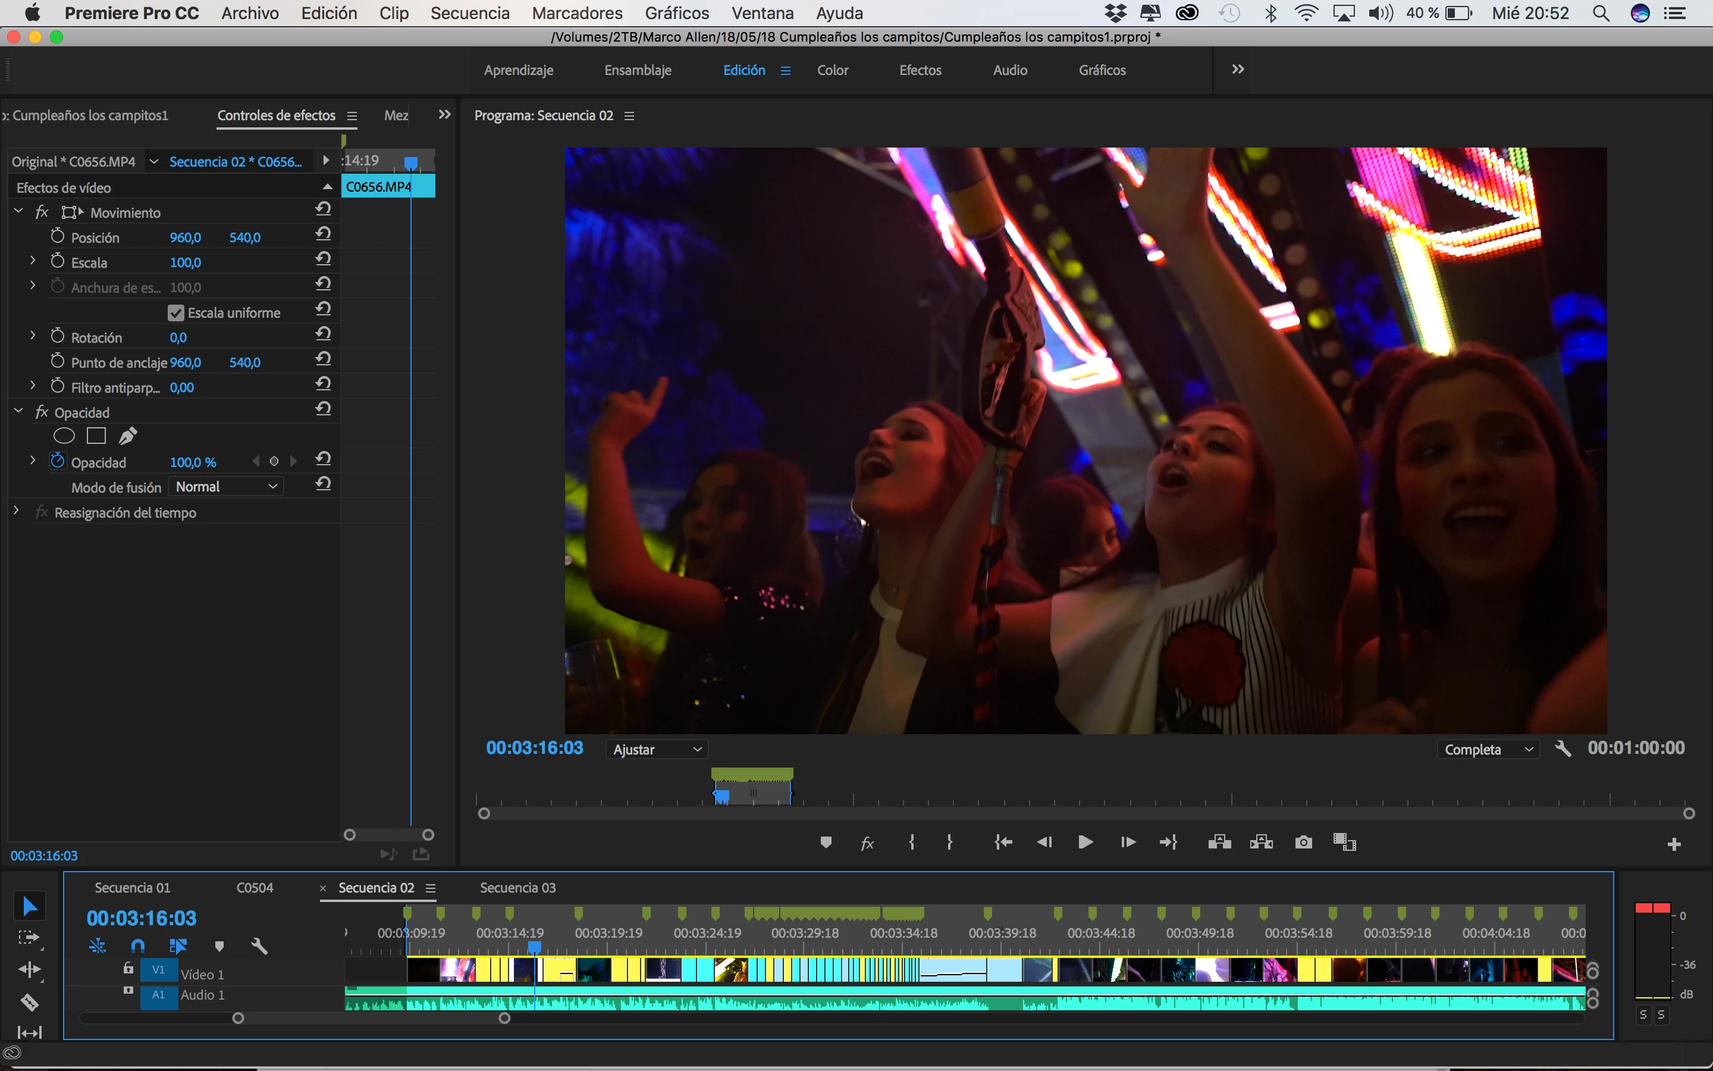Viewport: 1713px width, 1071px height.
Task: Open the Program monitor wrench settings
Action: tap(1563, 749)
